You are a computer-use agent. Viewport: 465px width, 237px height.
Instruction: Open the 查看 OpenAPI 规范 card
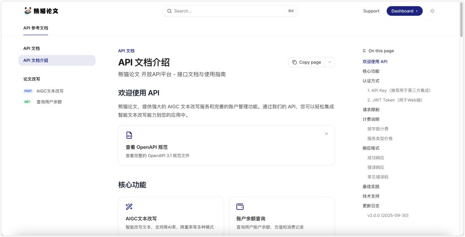[226, 145]
